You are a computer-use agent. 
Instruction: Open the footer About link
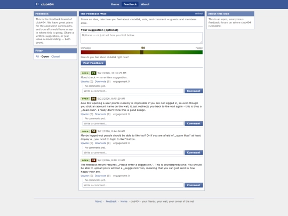pos(98,202)
